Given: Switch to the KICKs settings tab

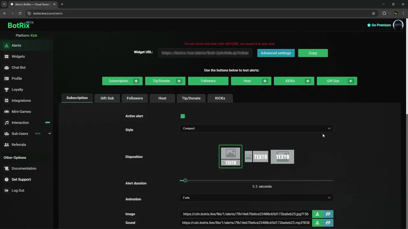Looking at the screenshot, I should (220, 98).
